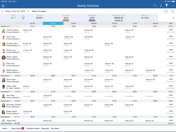Open Luis Navarro profile photo
Viewport: 176px width, 132px height.
click(4, 51)
